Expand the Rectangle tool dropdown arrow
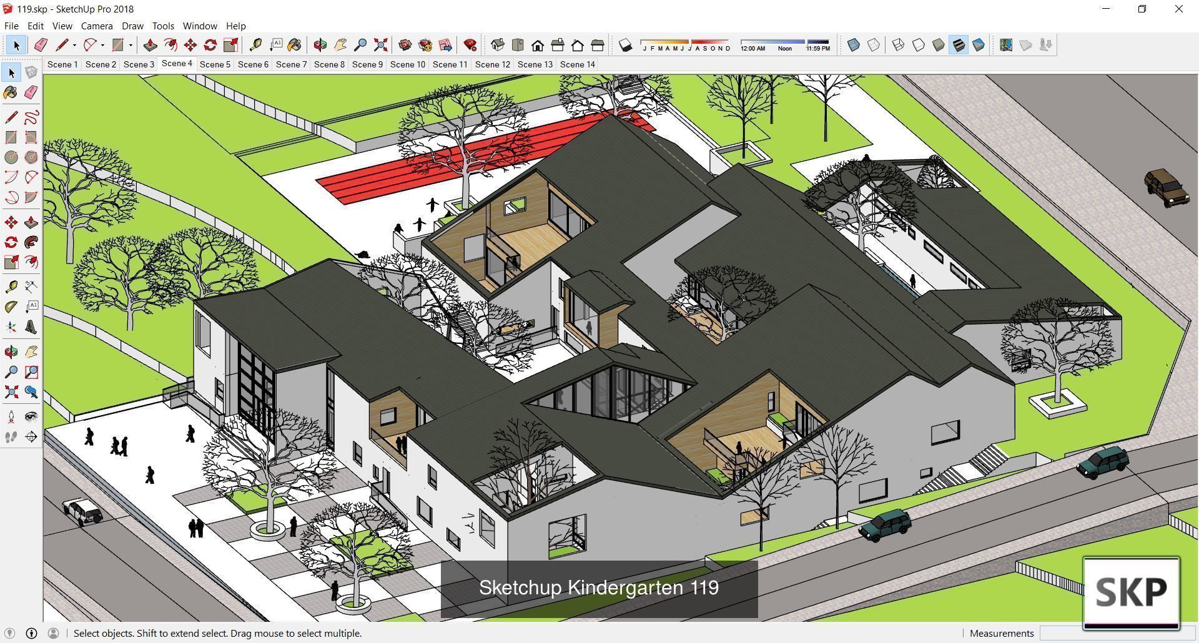 coord(131,45)
